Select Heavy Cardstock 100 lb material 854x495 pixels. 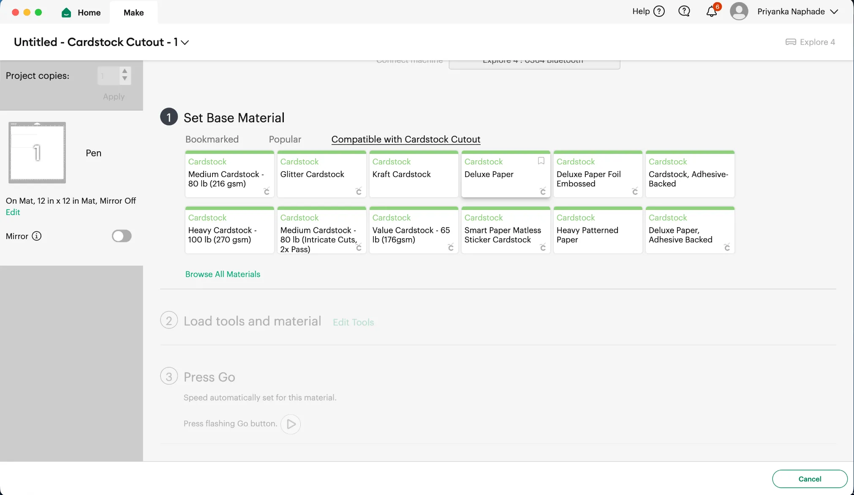pos(229,230)
